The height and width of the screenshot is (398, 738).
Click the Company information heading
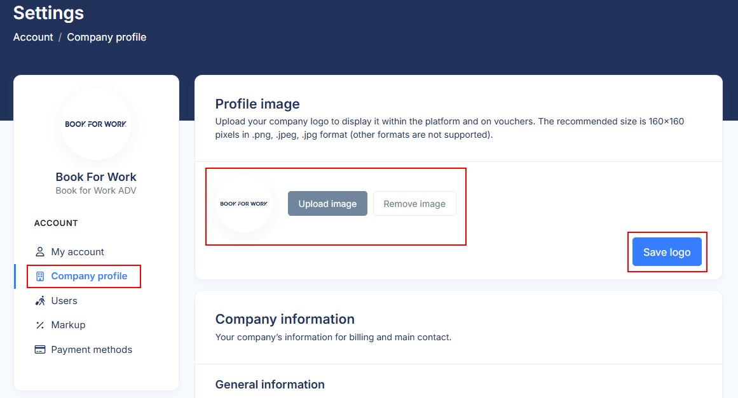pyautogui.click(x=285, y=319)
